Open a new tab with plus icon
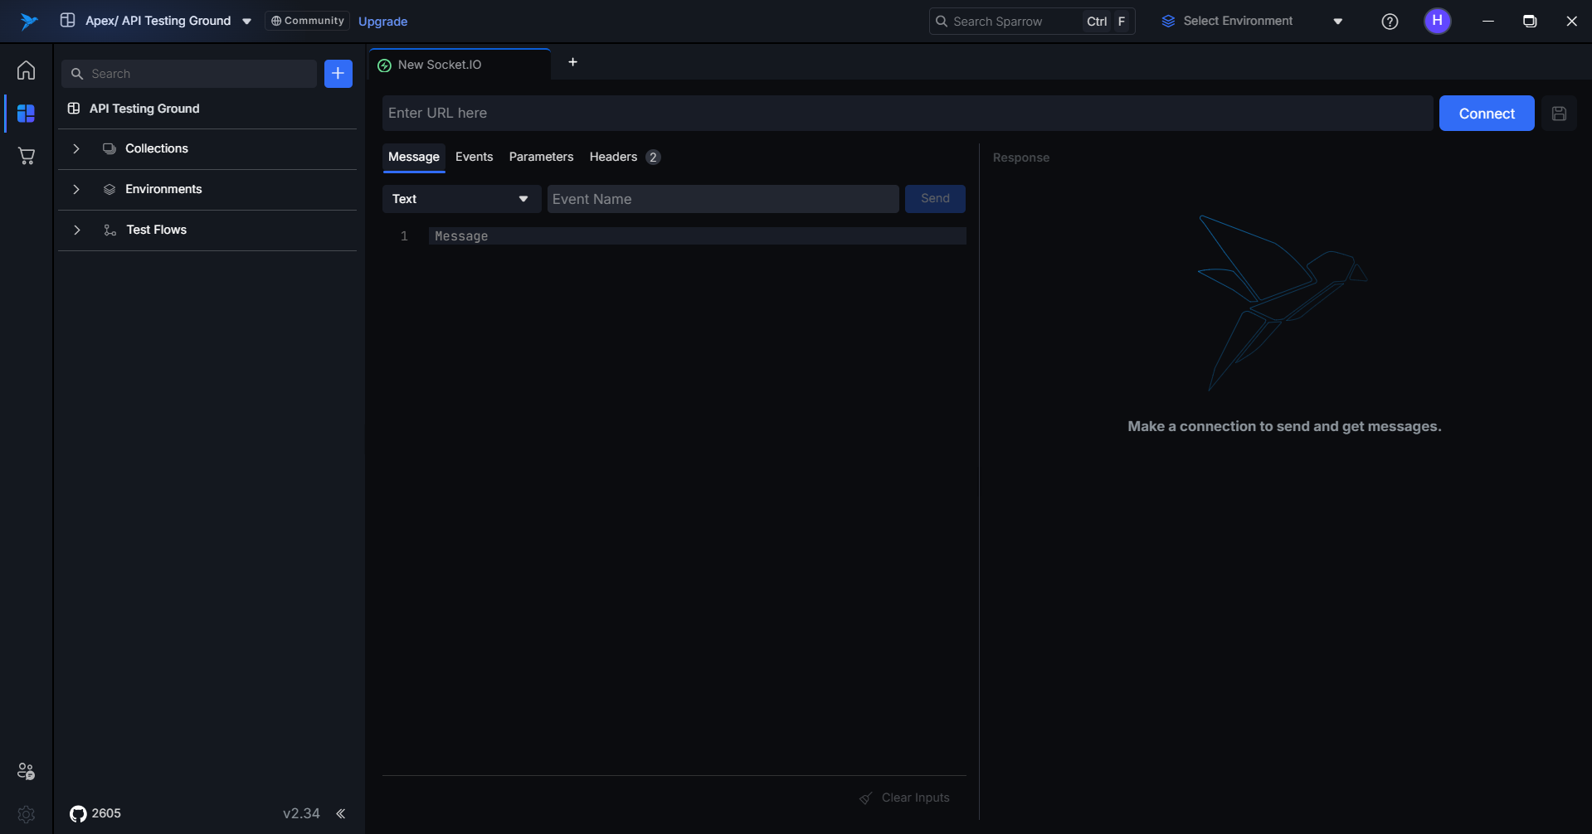 click(572, 62)
